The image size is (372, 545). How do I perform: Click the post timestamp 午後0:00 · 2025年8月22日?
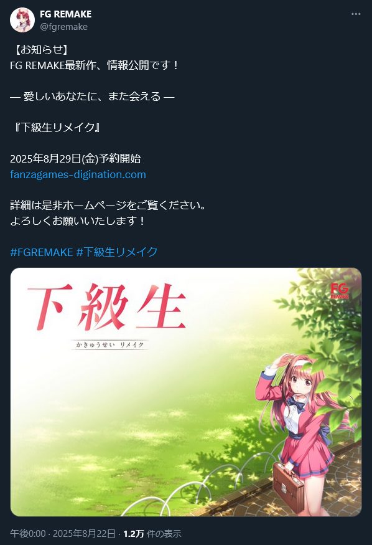pos(62,534)
